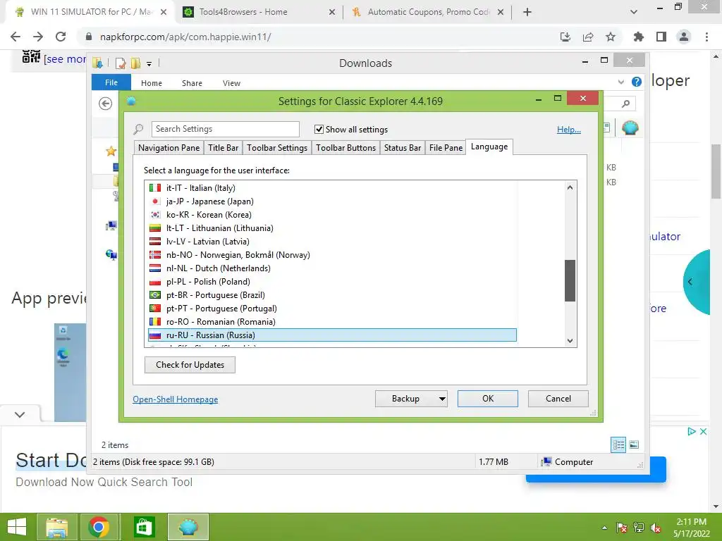
Task: Open the Toolbar Settings tab
Action: coord(276,148)
